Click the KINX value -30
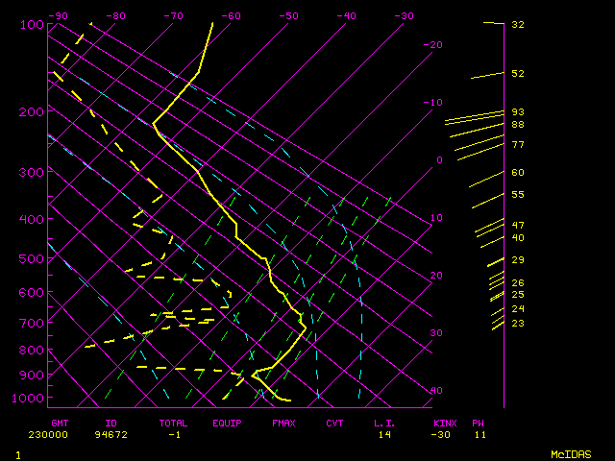 point(443,434)
